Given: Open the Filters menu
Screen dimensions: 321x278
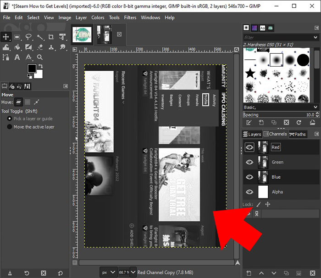Looking at the screenshot, I should pos(130,17).
